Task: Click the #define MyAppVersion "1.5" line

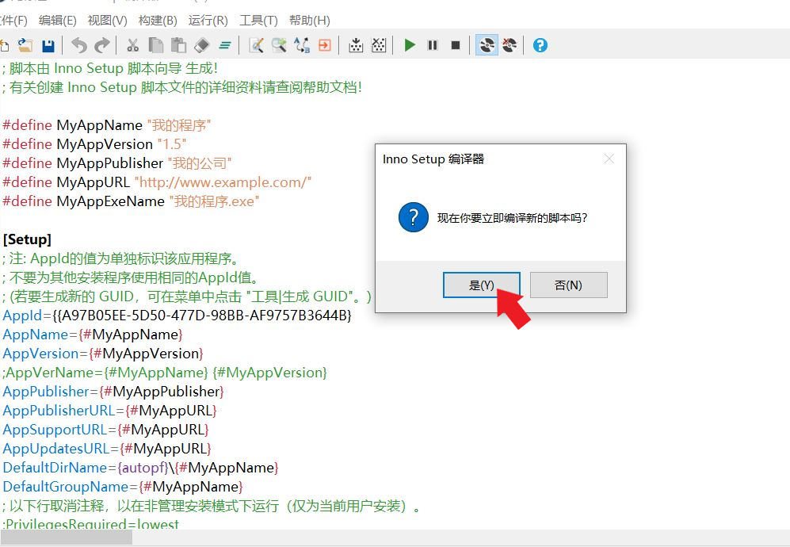Action: [95, 144]
